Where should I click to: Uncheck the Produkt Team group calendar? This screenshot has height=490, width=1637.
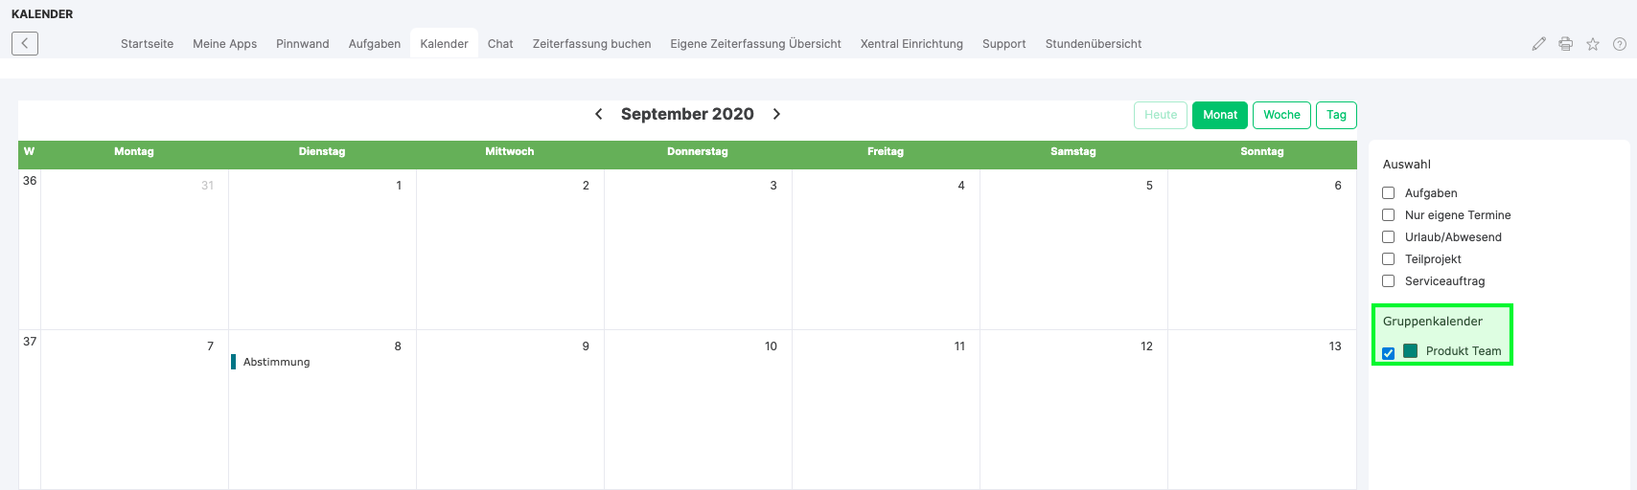coord(1388,353)
